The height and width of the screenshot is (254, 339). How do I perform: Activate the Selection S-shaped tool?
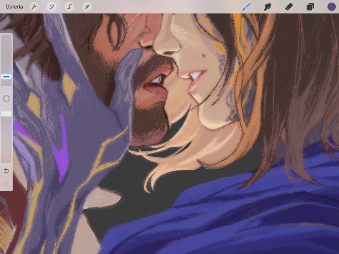[69, 7]
